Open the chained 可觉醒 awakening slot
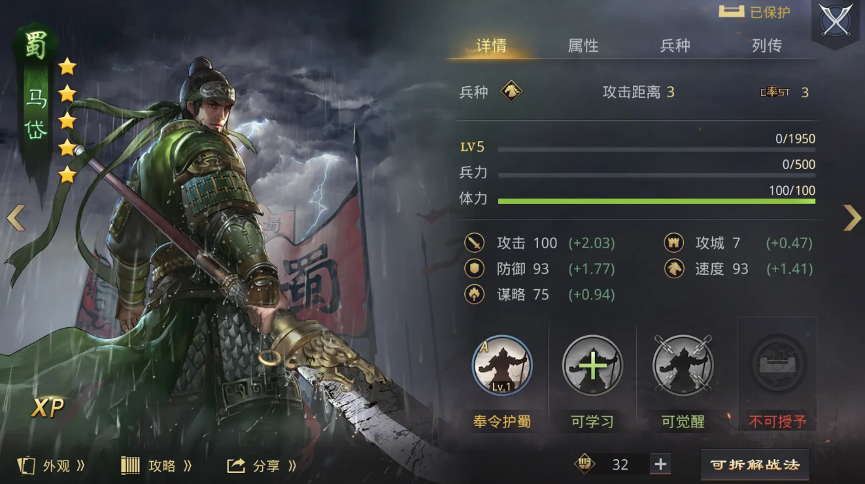Viewport: 865px width, 484px height. [683, 366]
